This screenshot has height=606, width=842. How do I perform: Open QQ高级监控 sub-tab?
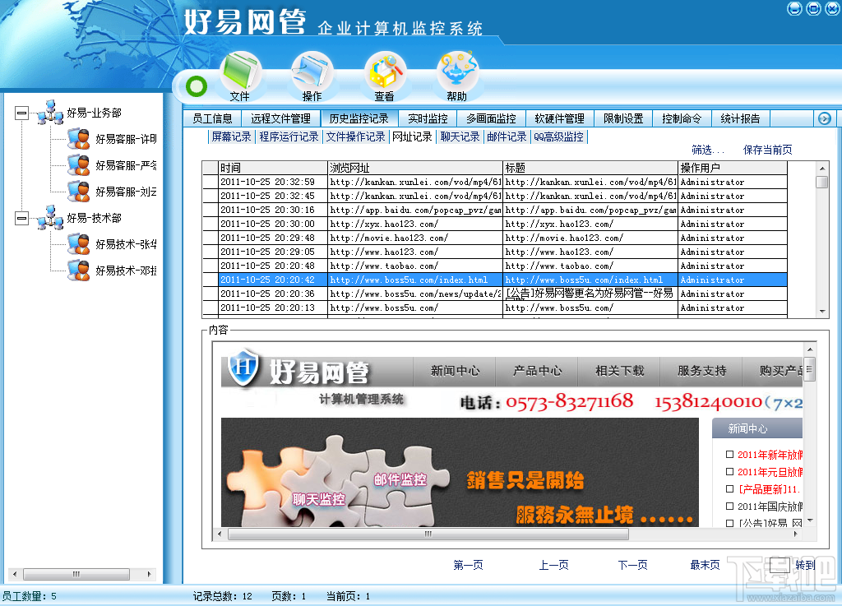point(558,136)
